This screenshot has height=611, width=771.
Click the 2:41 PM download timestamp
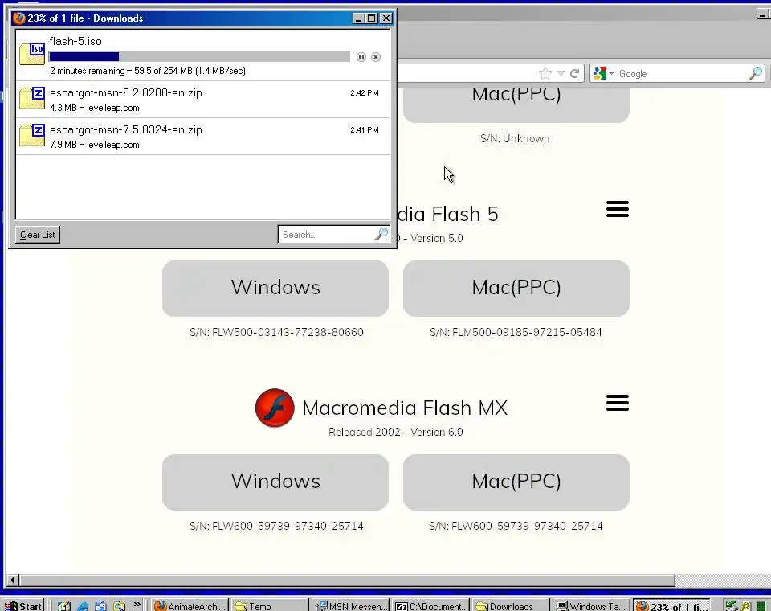coord(365,129)
